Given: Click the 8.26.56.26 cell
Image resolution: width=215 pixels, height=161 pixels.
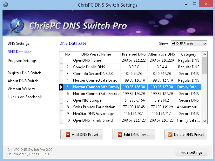Looking at the screenshot, I should 134,74.
